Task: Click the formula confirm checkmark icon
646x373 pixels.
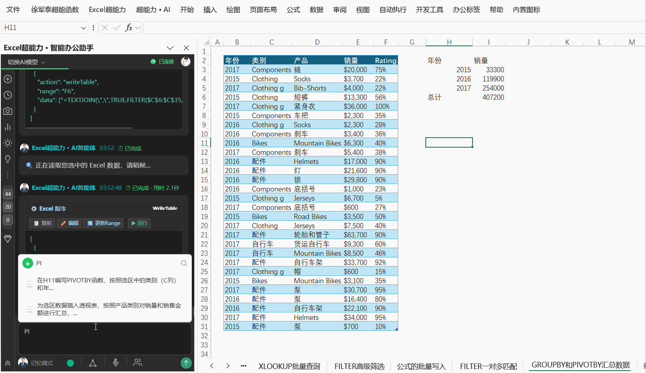Action: pyautogui.click(x=117, y=28)
